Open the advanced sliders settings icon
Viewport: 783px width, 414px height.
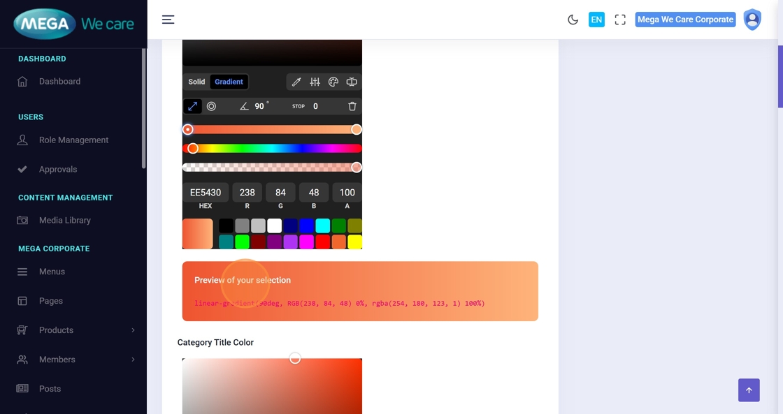[x=315, y=82]
